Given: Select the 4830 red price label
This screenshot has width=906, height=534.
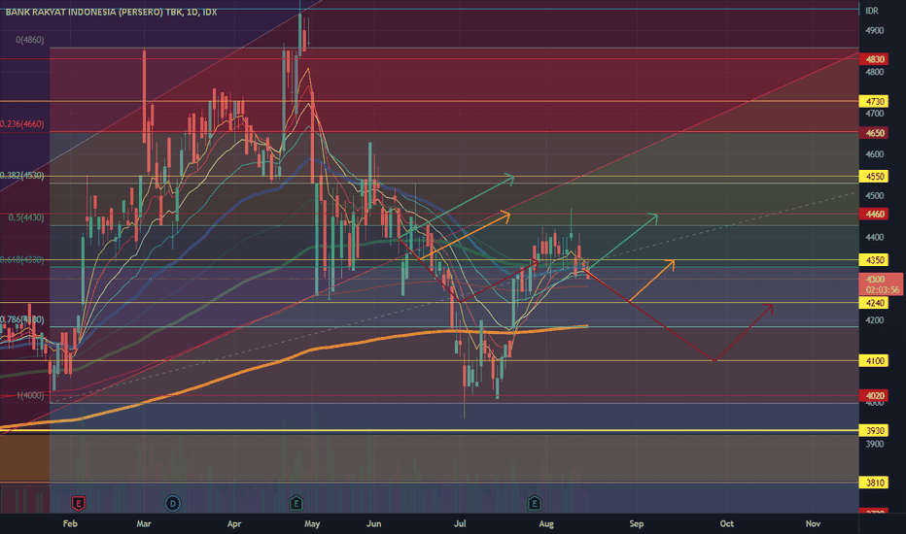Looking at the screenshot, I should point(875,59).
